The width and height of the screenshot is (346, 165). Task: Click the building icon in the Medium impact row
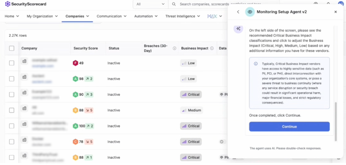pyautogui.click(x=25, y=109)
